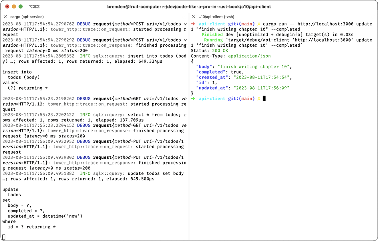Screen dimensions: 378x242
Task: Click the "updated_at = datetime('now')" SQL line
Action: point(45,216)
